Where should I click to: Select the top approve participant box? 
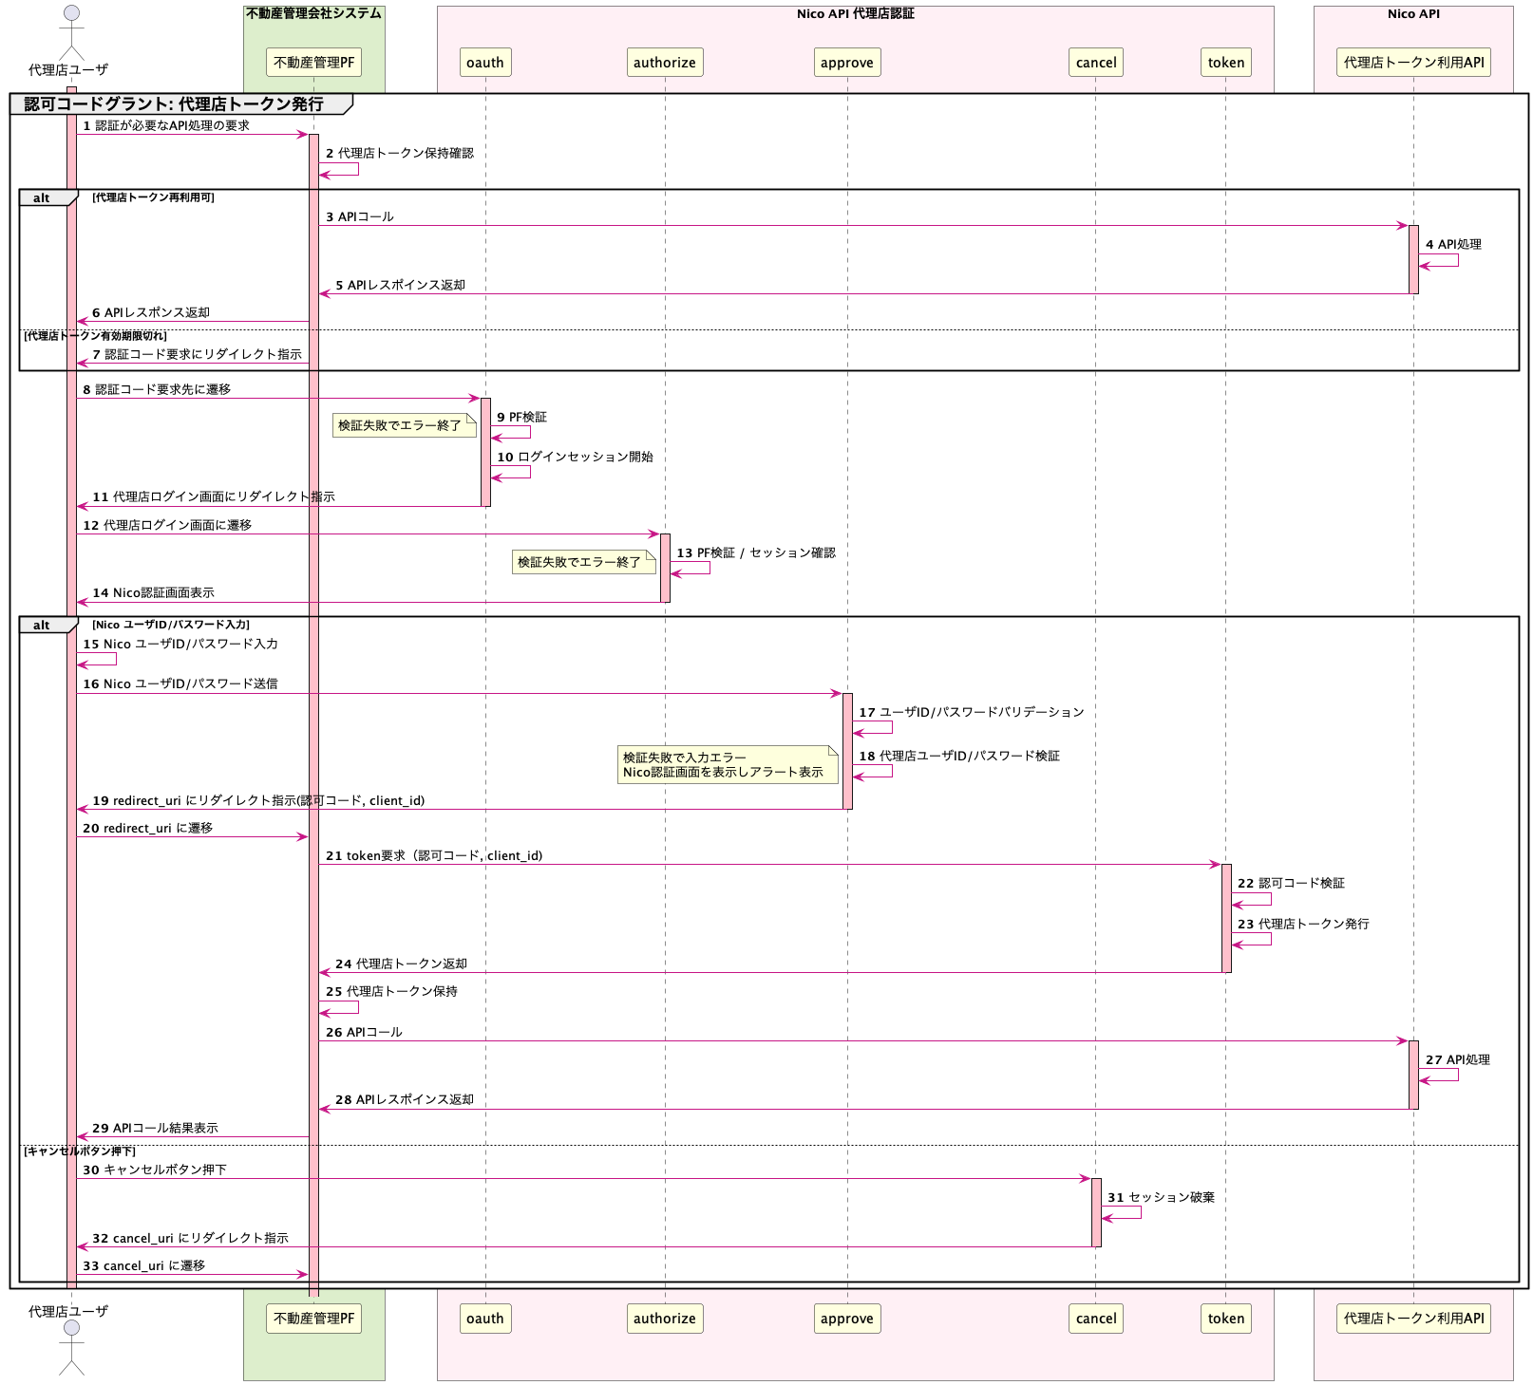pyautogui.click(x=847, y=63)
